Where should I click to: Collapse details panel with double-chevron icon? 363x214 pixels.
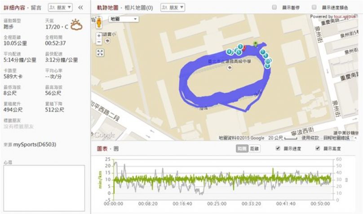click(80, 8)
